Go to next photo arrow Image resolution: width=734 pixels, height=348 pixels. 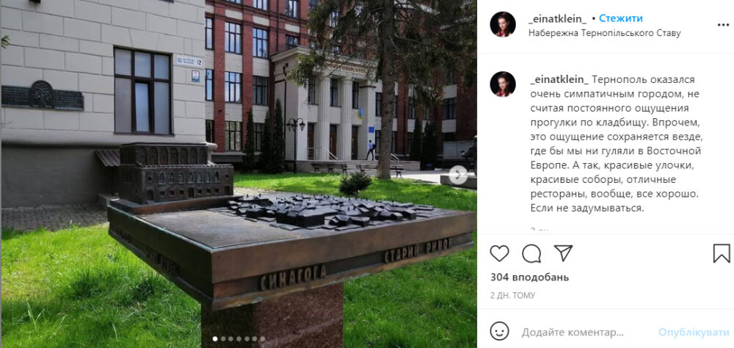(x=458, y=175)
